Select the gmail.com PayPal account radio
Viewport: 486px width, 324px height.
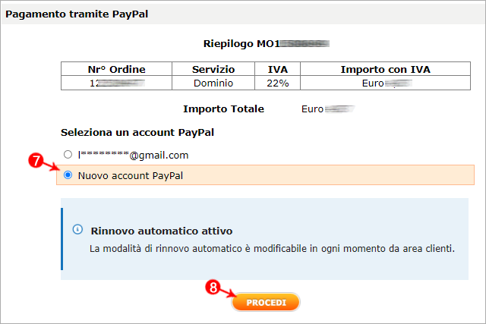coord(68,154)
